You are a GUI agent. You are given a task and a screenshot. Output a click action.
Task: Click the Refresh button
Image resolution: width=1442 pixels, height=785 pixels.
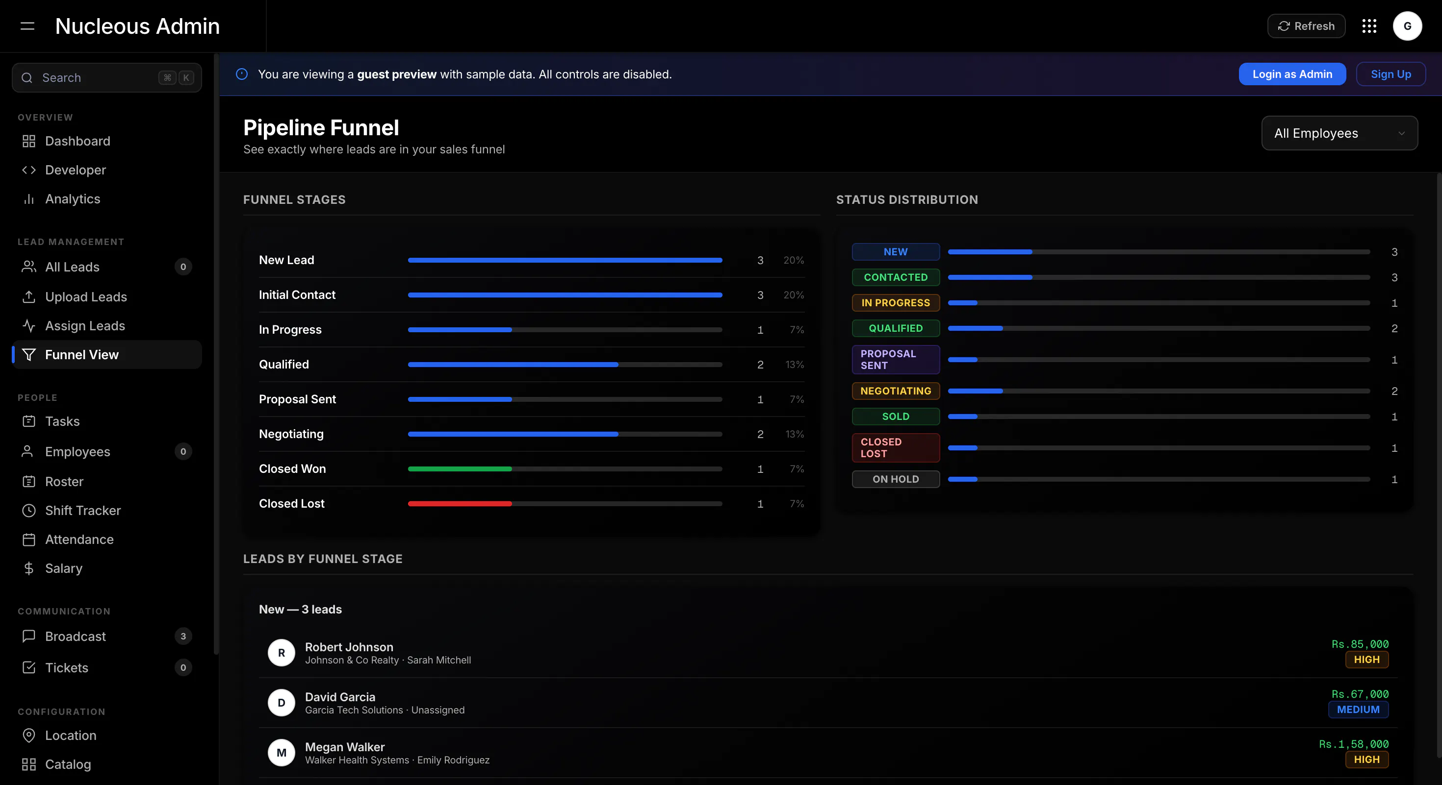[x=1307, y=26]
